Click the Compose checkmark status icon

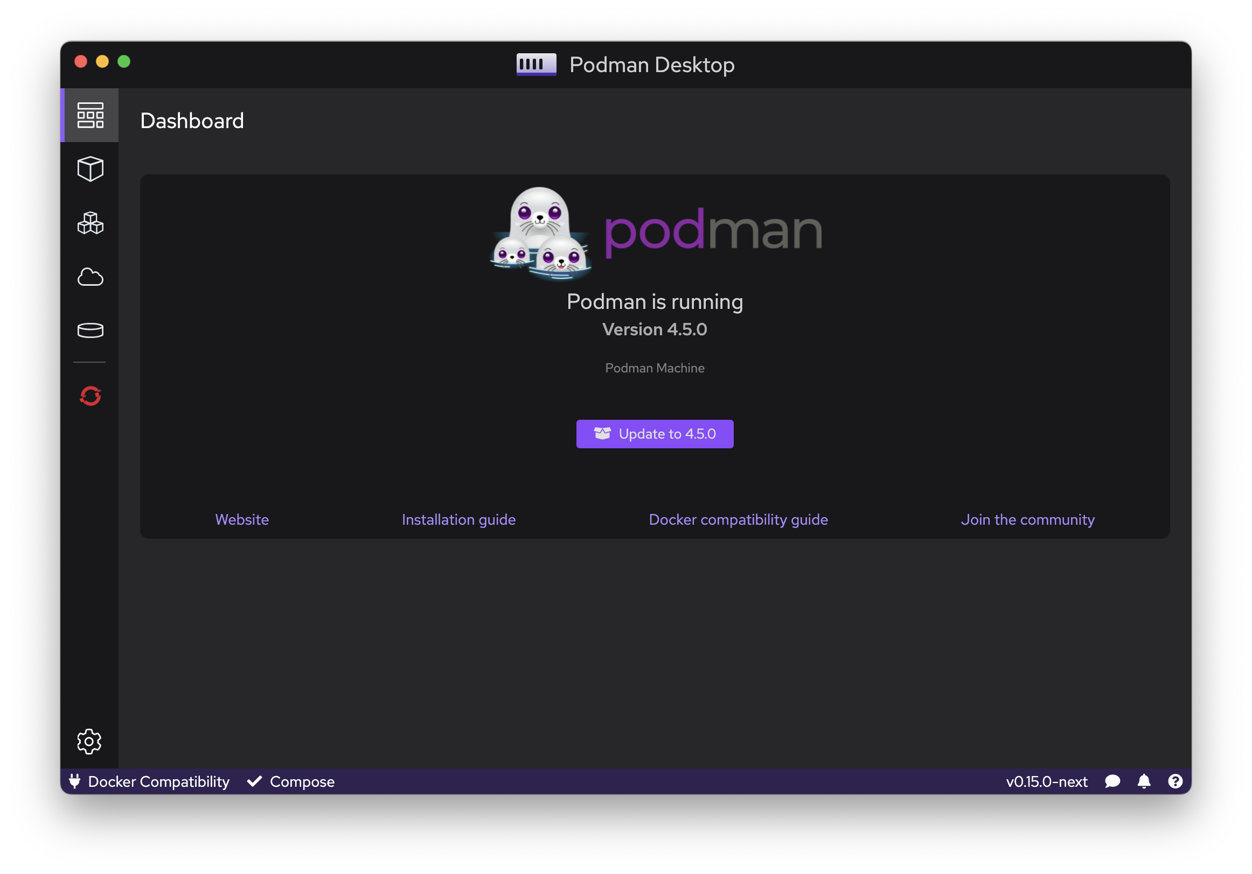255,781
